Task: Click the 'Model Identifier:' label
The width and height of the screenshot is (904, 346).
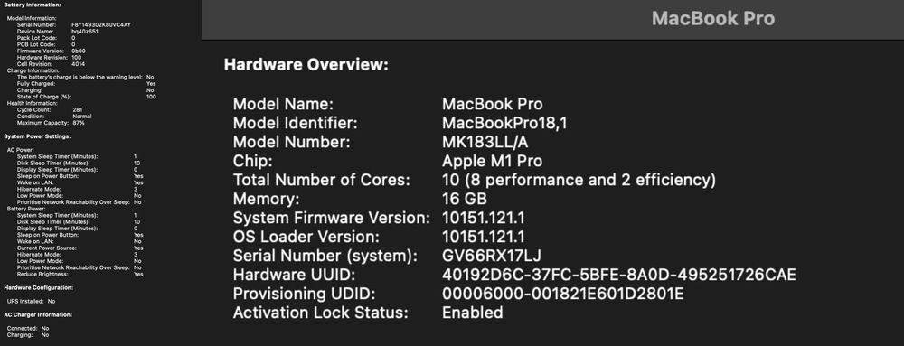Action: (295, 123)
